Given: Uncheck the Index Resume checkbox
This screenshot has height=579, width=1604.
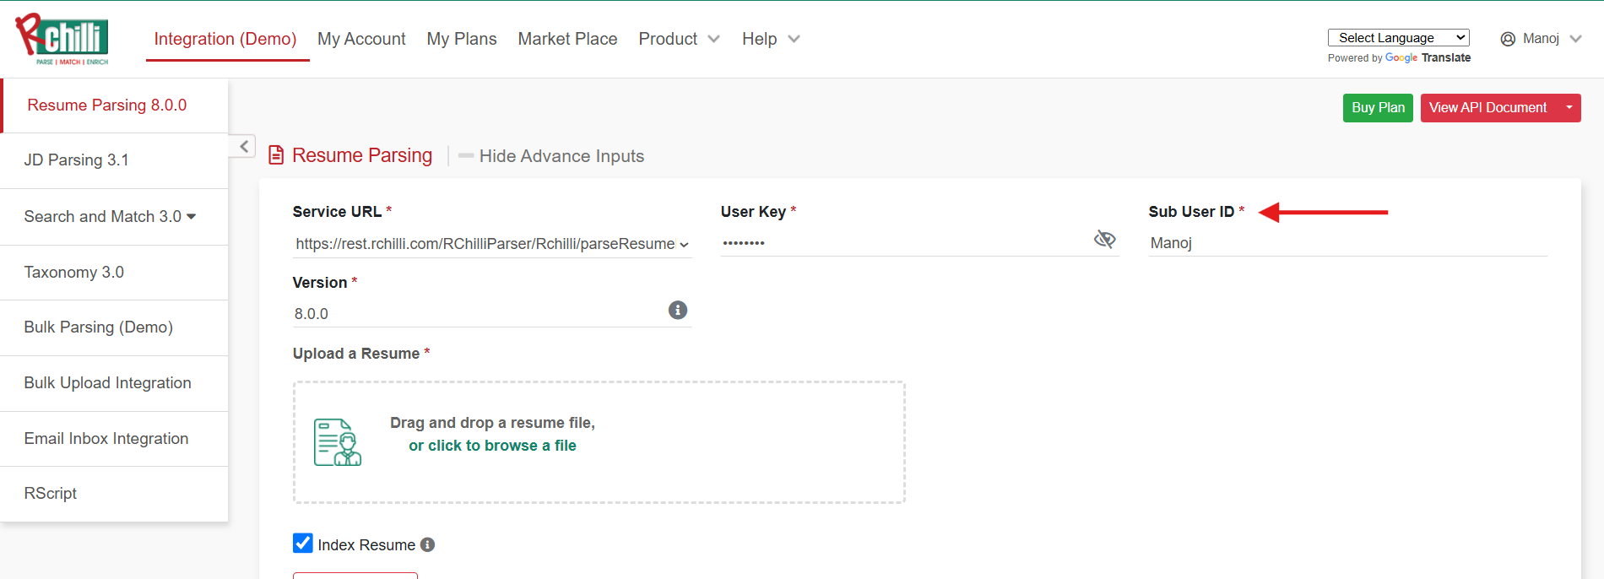Looking at the screenshot, I should [x=303, y=543].
